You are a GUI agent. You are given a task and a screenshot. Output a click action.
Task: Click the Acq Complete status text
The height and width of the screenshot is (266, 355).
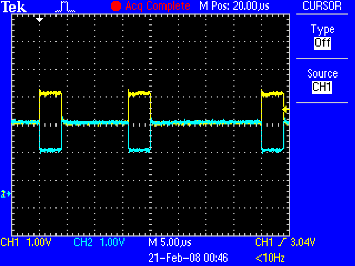click(x=158, y=6)
